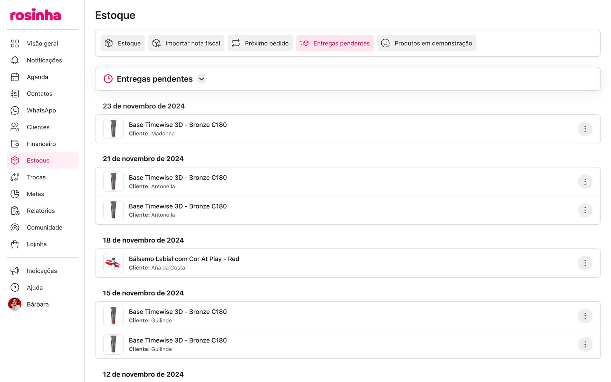This screenshot has width=611, height=382.
Task: Go to Visão geral page
Action: coord(42,44)
